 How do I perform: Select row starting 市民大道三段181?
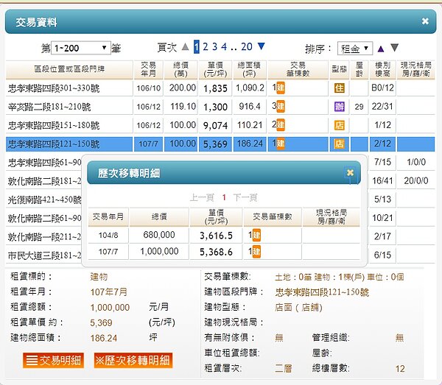[x=44, y=255]
